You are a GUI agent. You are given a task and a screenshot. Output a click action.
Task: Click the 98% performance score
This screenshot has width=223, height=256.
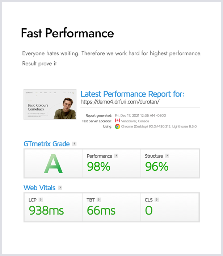tap(98, 166)
